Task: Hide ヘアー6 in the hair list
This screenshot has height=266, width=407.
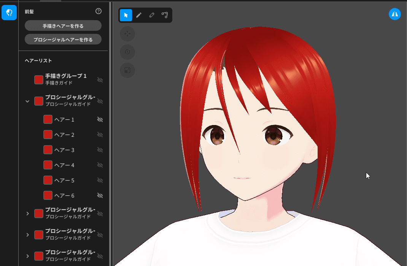Action: click(x=100, y=195)
